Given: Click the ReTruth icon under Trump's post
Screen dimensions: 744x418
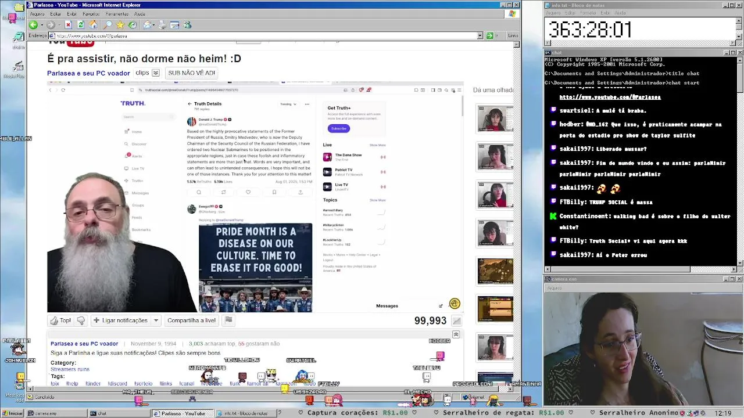Looking at the screenshot, I should [223, 192].
